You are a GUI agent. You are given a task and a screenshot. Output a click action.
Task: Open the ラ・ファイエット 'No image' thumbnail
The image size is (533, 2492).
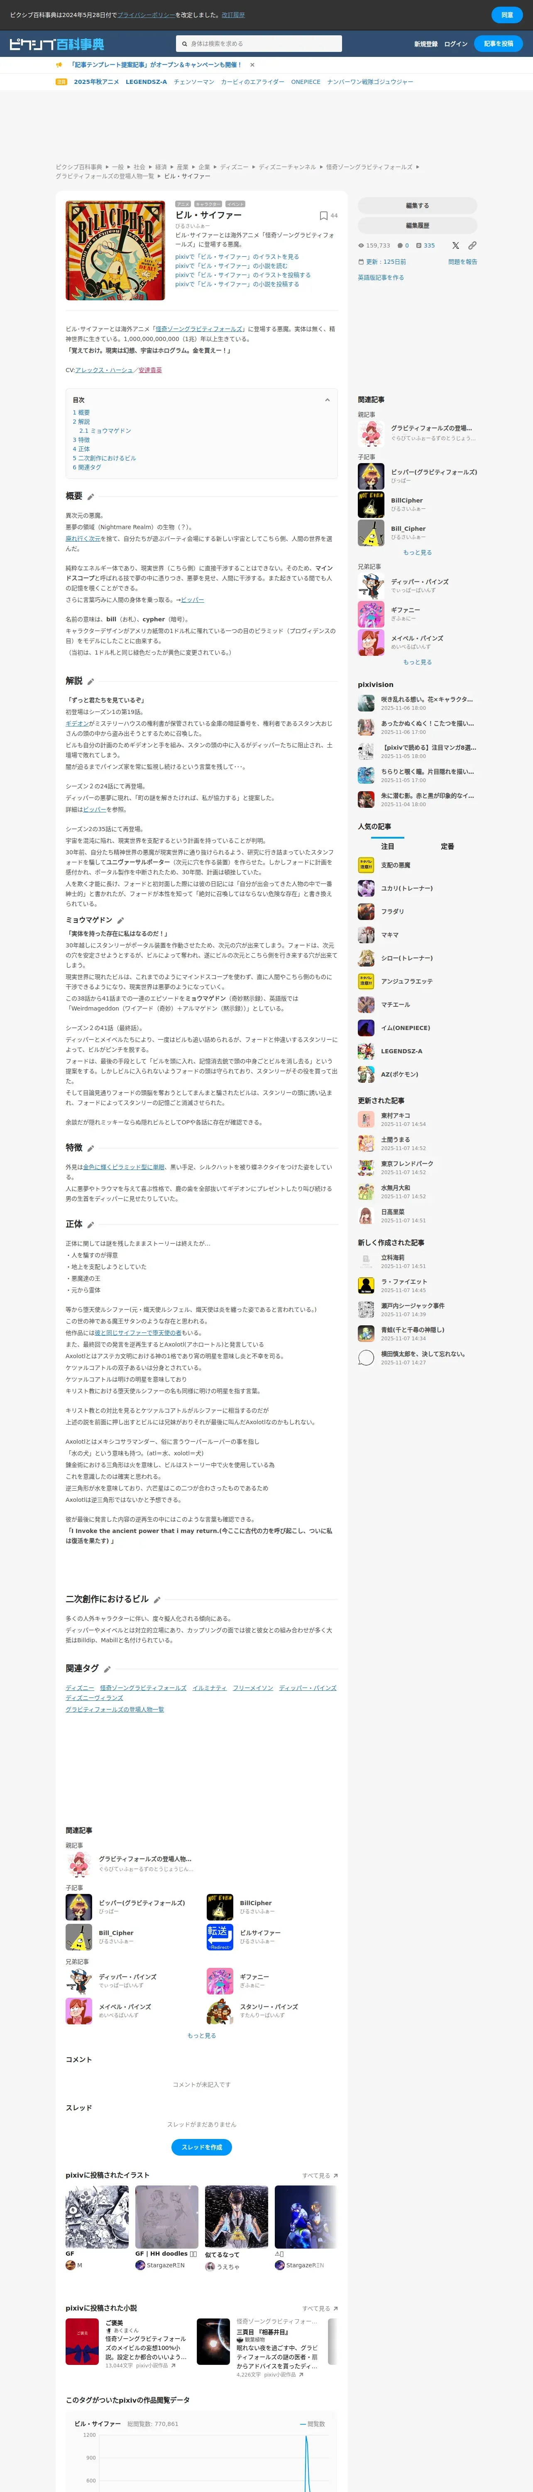(x=366, y=1285)
